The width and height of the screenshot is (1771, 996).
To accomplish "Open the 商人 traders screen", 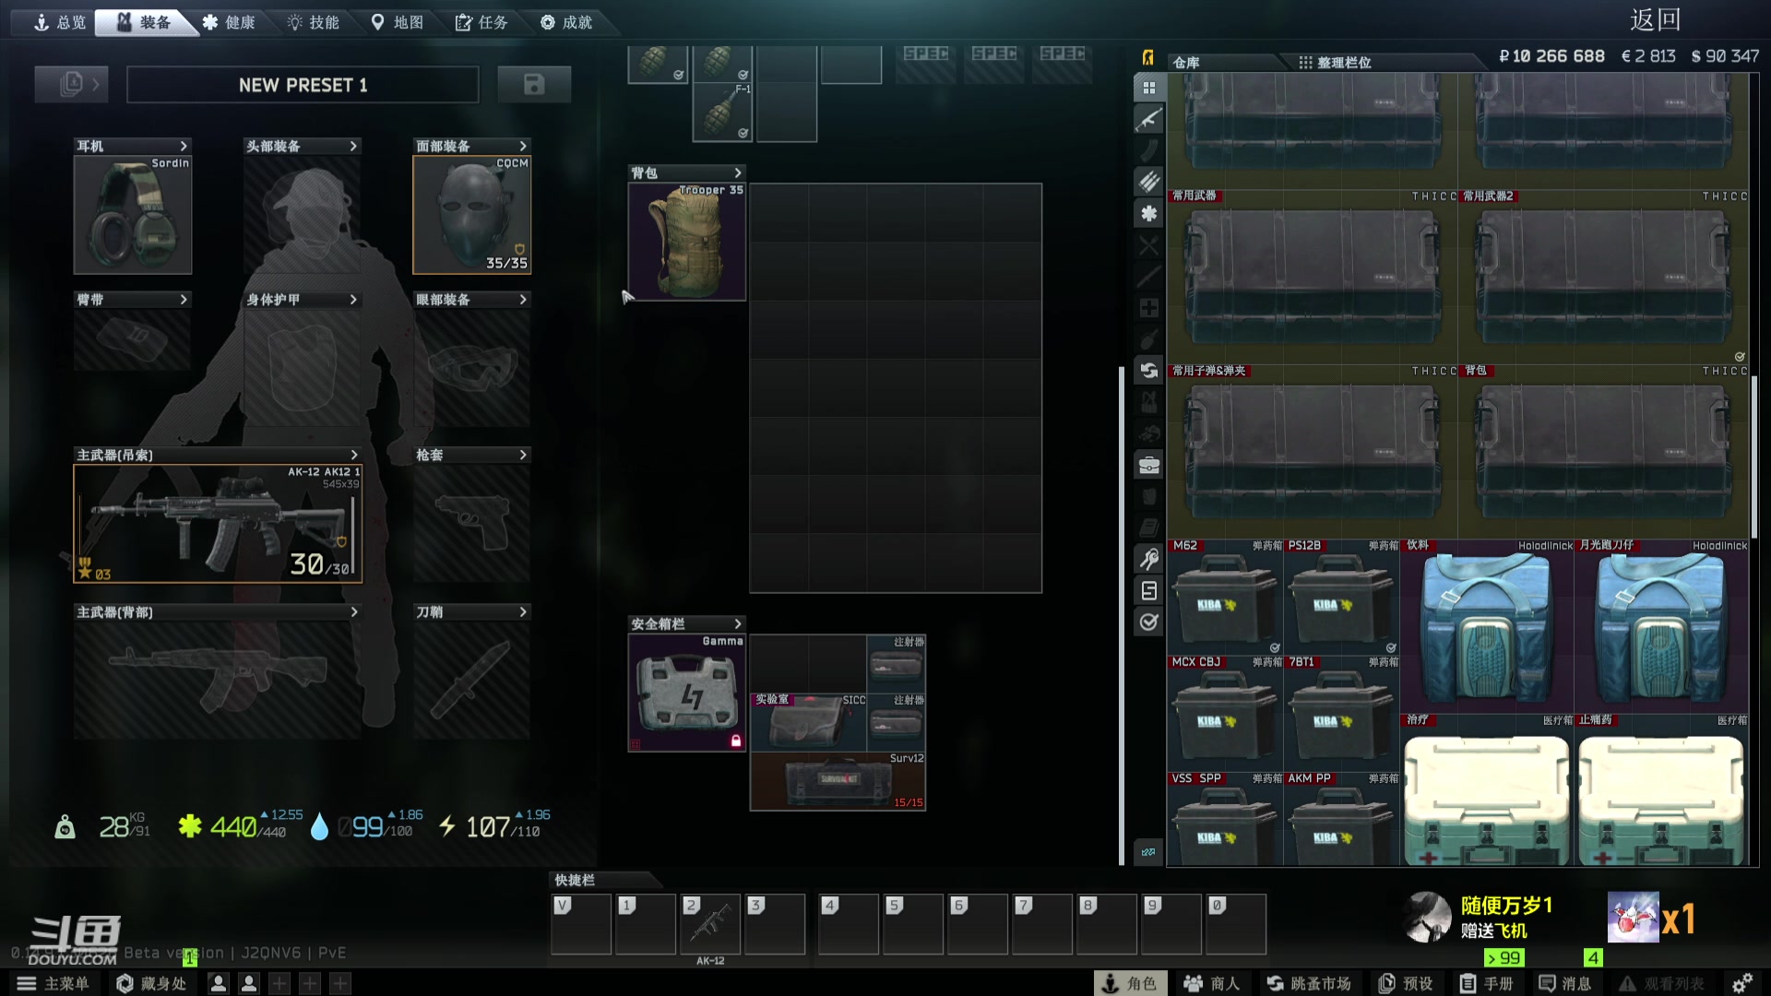I will click(x=1212, y=983).
